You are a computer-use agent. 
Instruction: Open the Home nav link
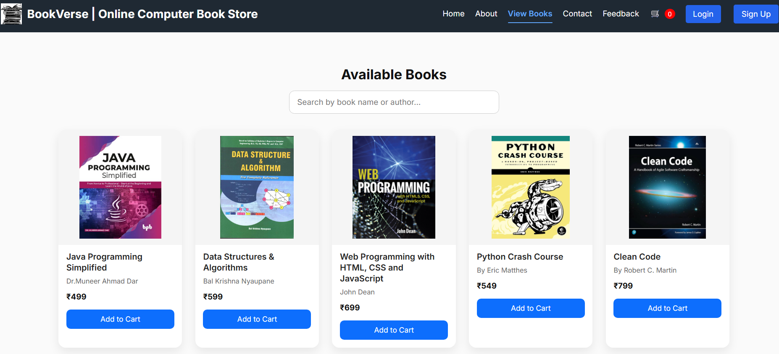(x=453, y=14)
